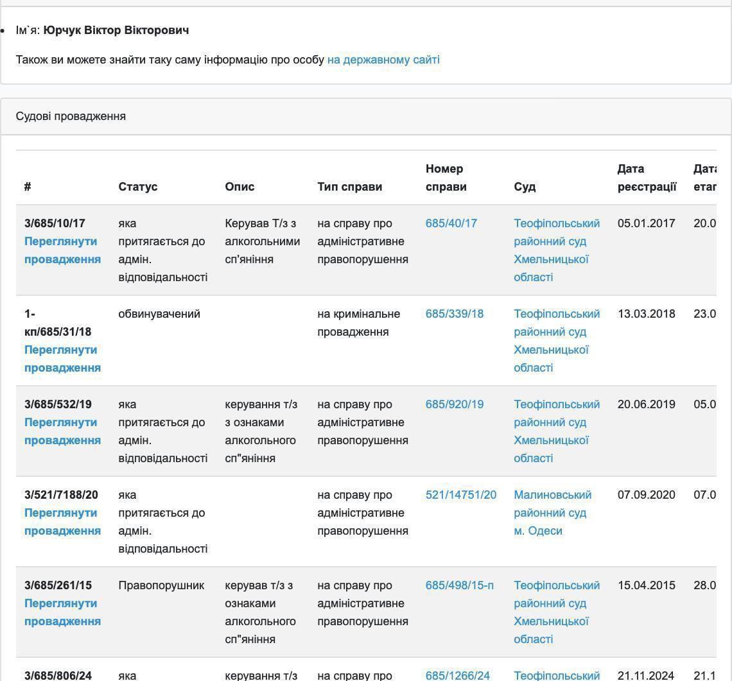Click description 'Керував Т/з з алкогольними сп'яніння'
732x681 pixels.
pyautogui.click(x=263, y=241)
